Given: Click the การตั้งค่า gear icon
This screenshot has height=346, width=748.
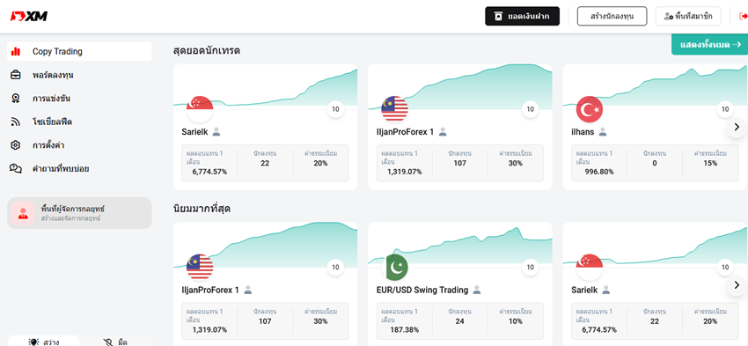Looking at the screenshot, I should tap(16, 145).
